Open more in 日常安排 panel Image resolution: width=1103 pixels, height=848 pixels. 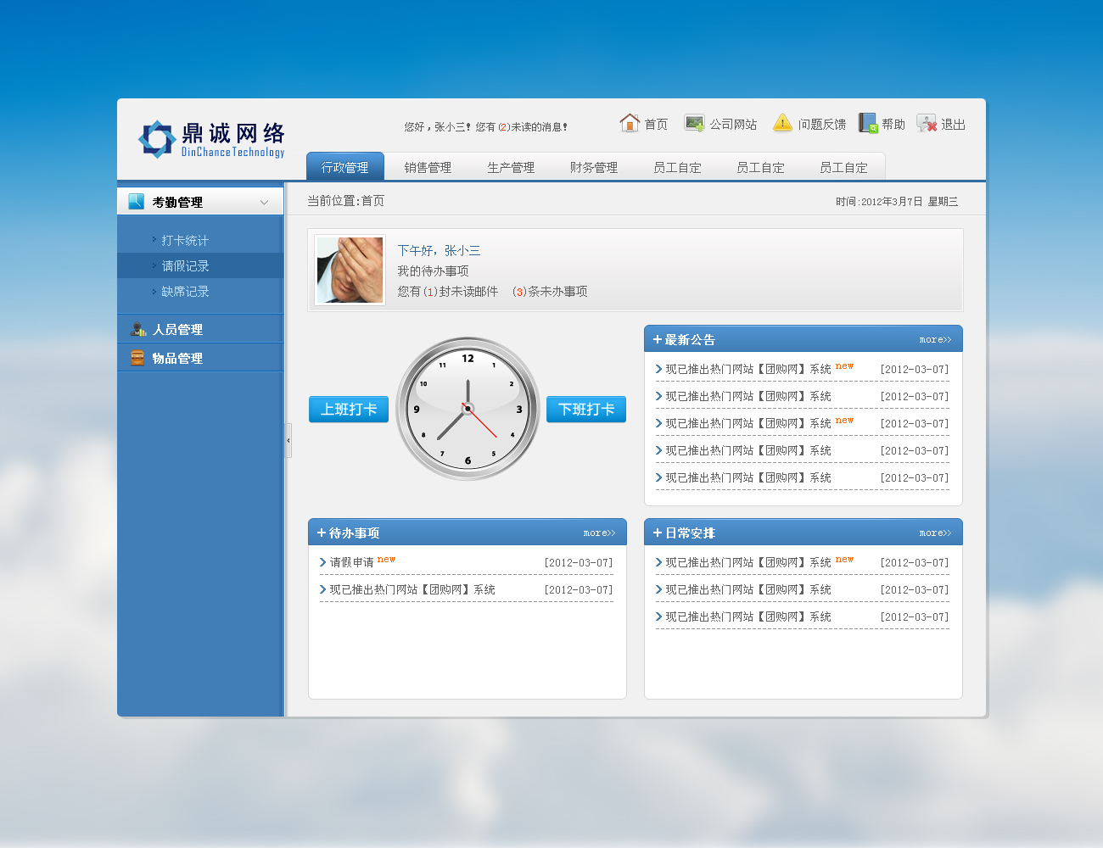(x=935, y=533)
